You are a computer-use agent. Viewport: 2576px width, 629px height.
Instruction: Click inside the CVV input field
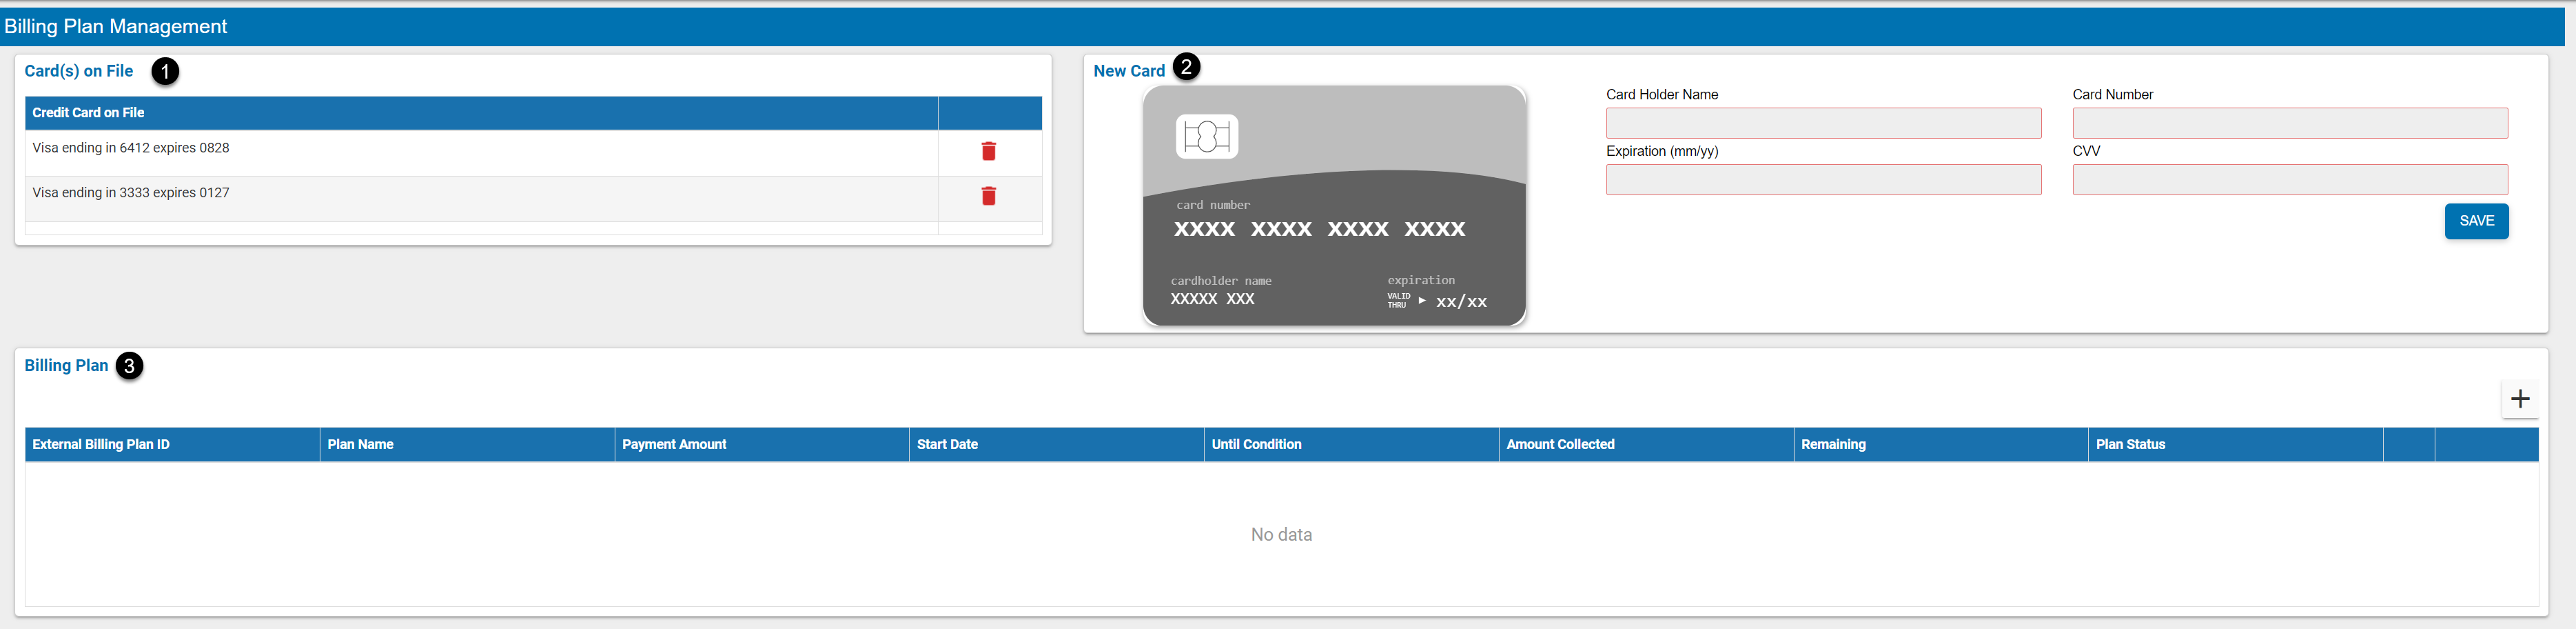click(x=2290, y=179)
